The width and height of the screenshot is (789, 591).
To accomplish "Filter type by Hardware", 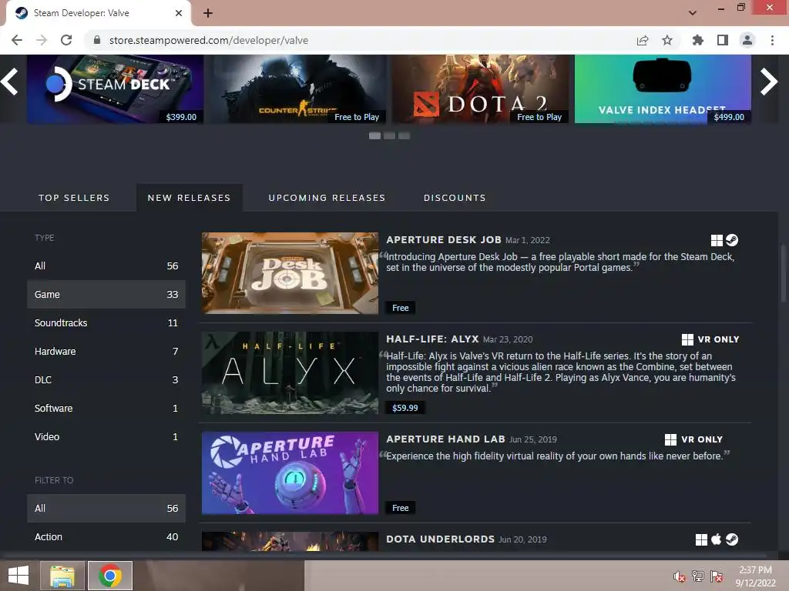I will click(106, 351).
